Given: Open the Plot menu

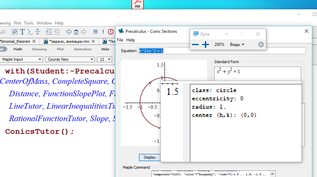Looking at the screenshot, I should 17,23.
